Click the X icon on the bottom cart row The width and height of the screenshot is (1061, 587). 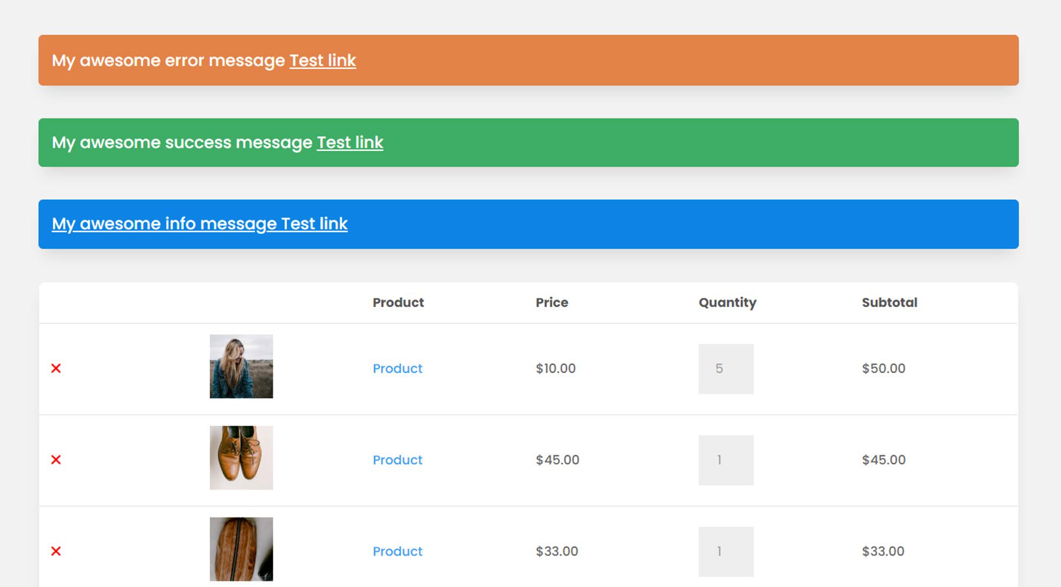click(55, 551)
